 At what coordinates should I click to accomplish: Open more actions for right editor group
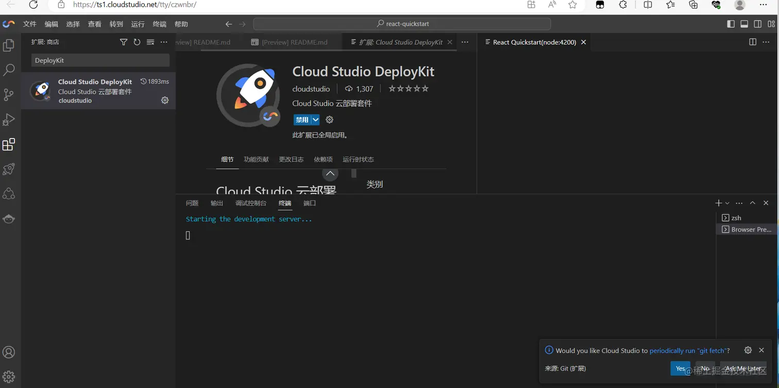click(766, 42)
